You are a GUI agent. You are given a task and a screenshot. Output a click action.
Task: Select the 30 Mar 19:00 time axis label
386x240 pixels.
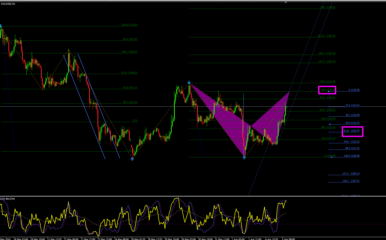coord(205,239)
